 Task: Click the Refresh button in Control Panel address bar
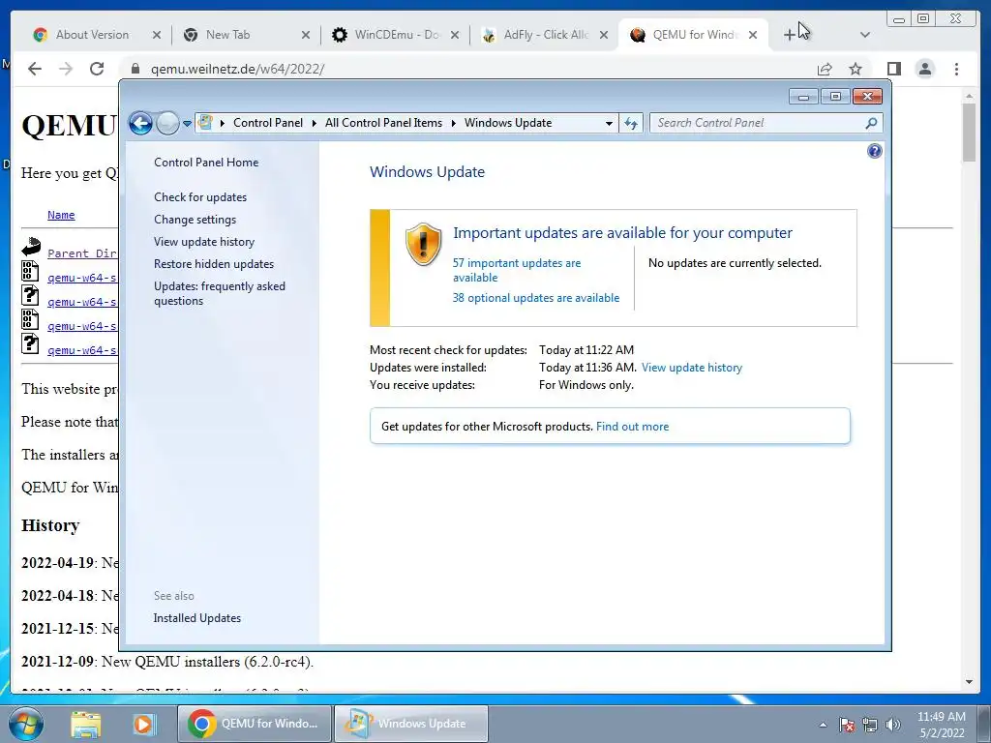click(631, 123)
